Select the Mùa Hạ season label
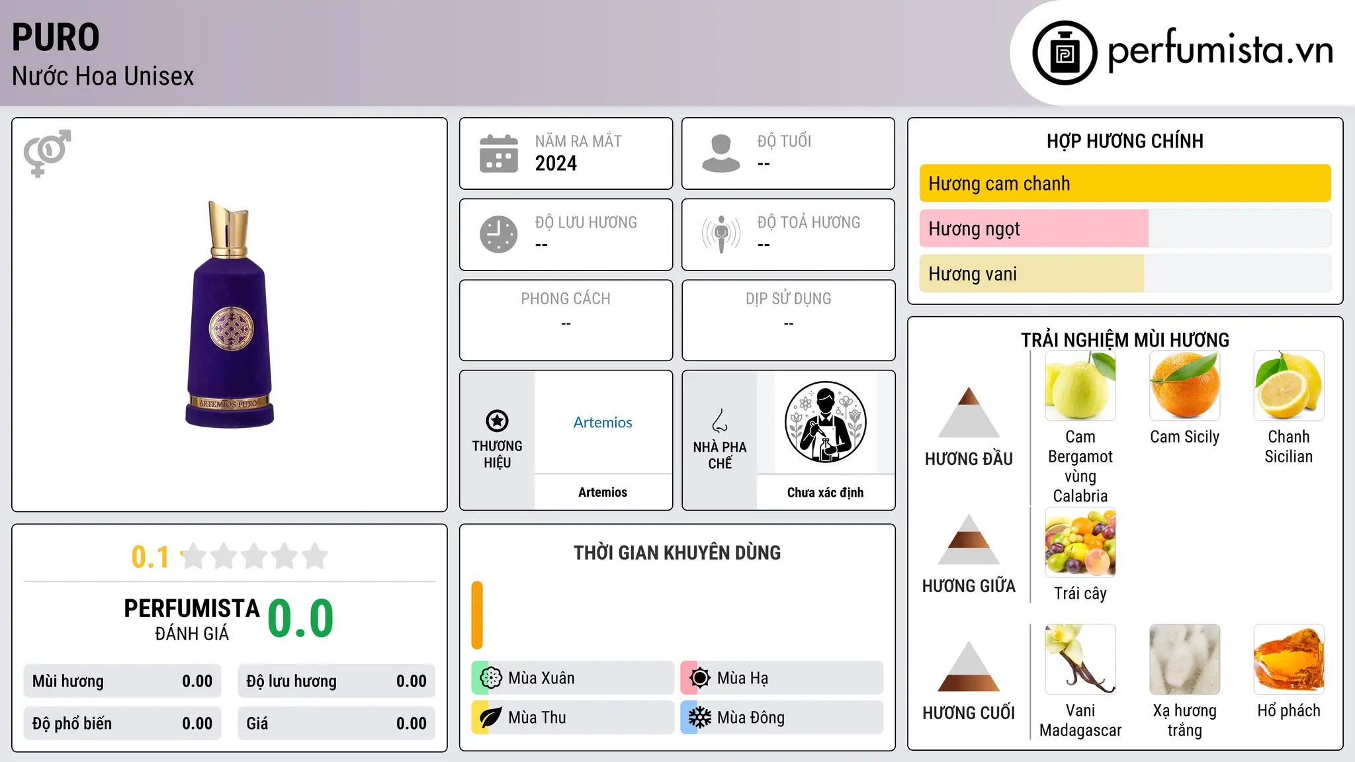 [x=743, y=678]
